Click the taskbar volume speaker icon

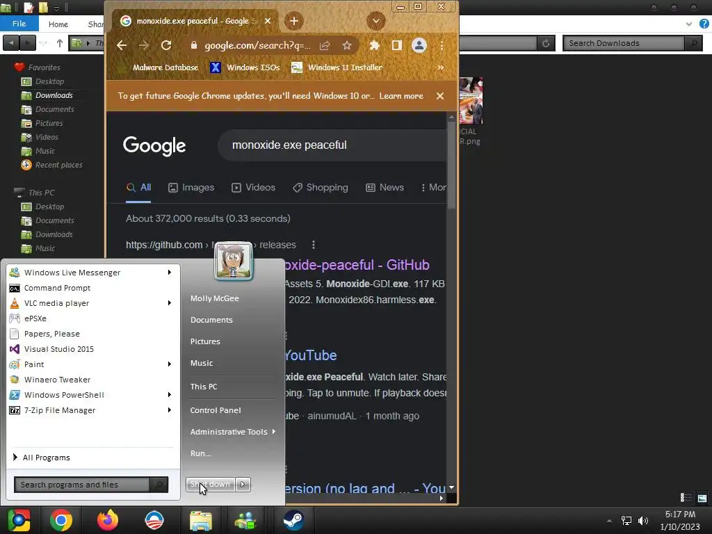click(643, 520)
